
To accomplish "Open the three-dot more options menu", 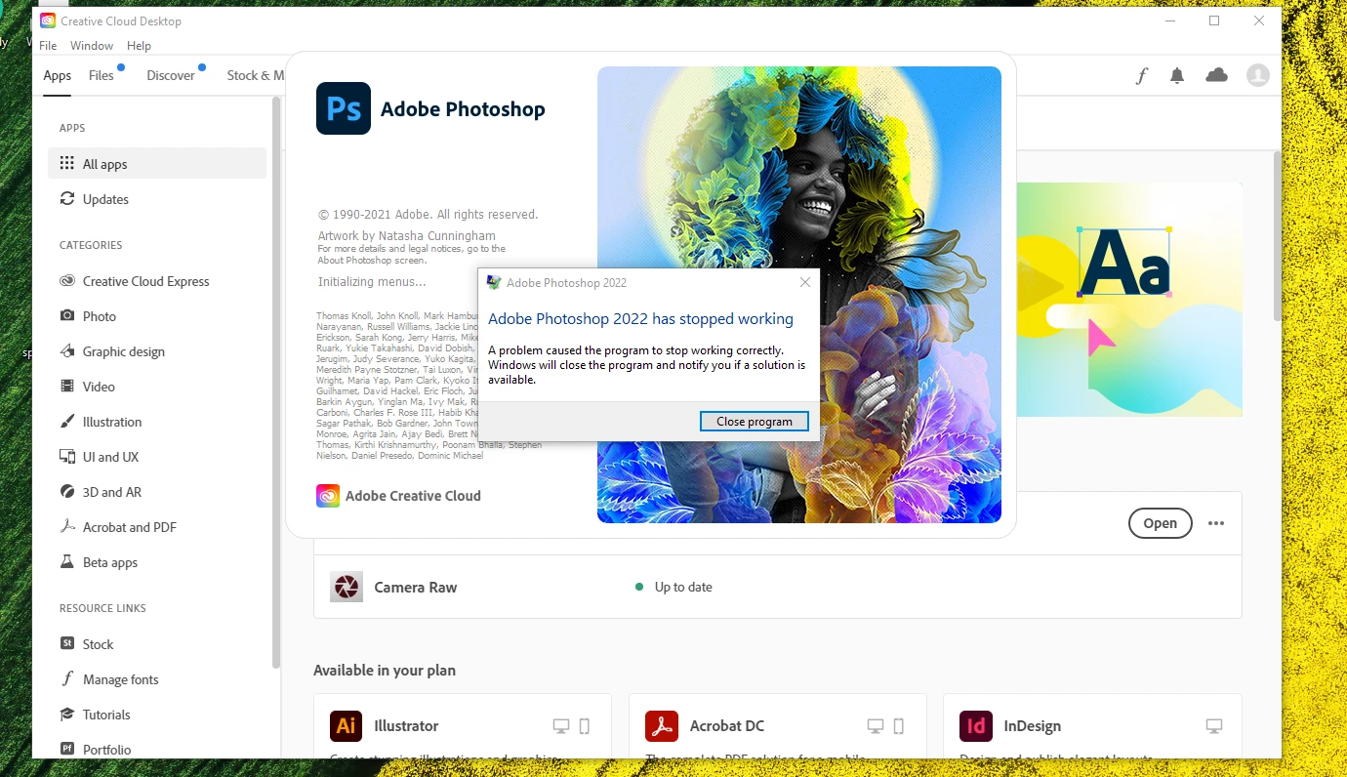I will pyautogui.click(x=1215, y=523).
